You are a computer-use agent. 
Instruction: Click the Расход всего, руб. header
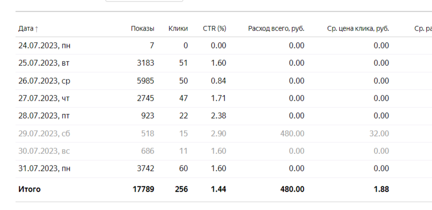point(276,29)
